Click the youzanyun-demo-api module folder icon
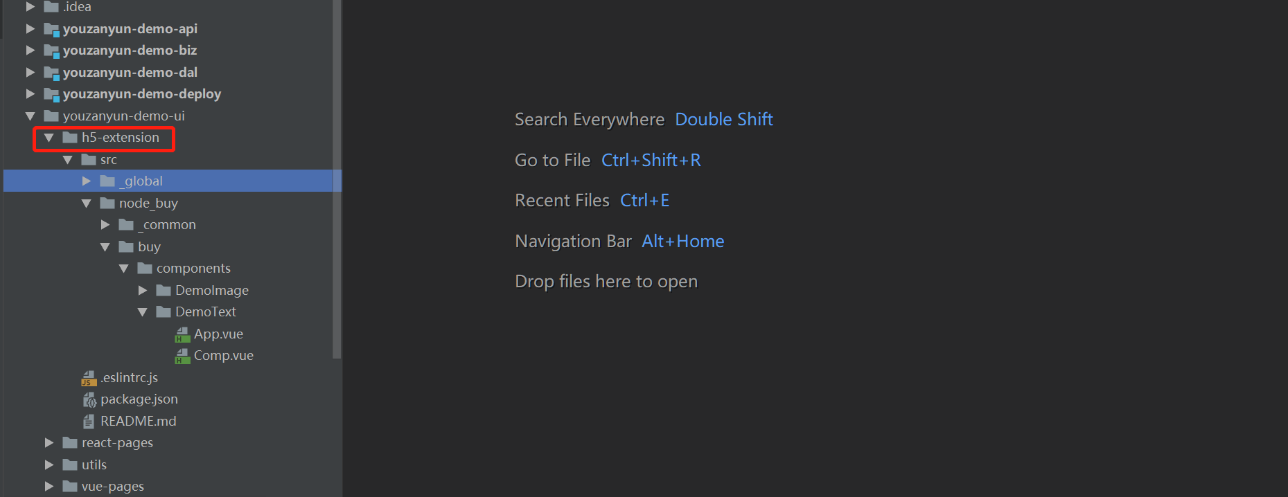The image size is (1288, 497). pyautogui.click(x=51, y=29)
